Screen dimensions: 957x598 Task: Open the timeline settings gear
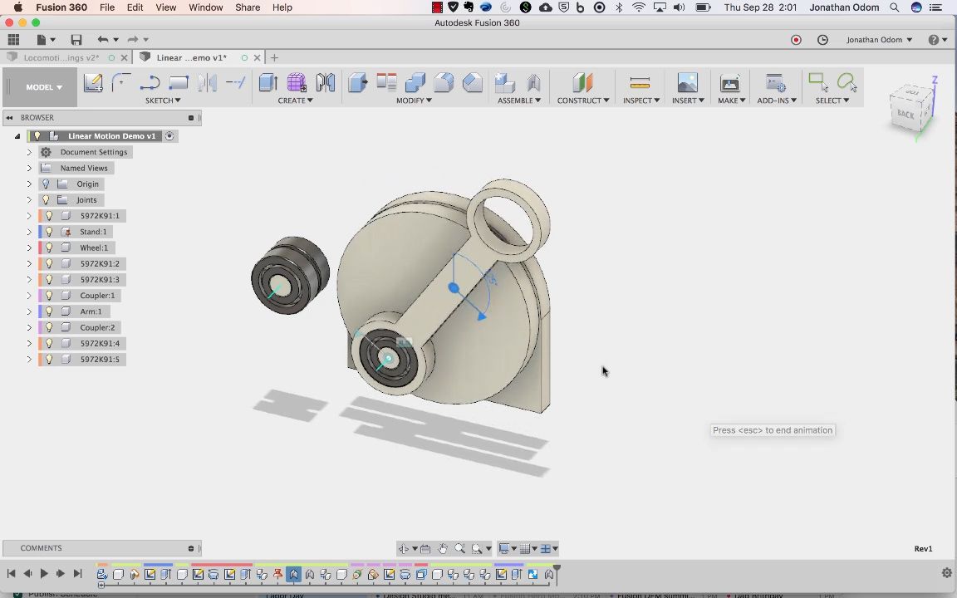click(x=946, y=573)
